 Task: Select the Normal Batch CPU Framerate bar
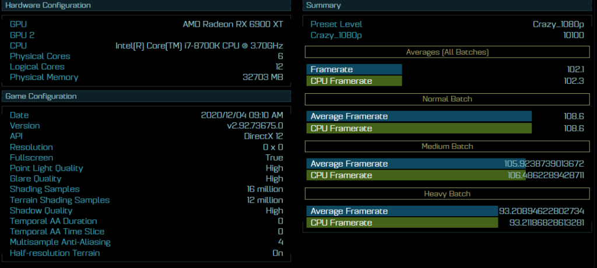419,128
